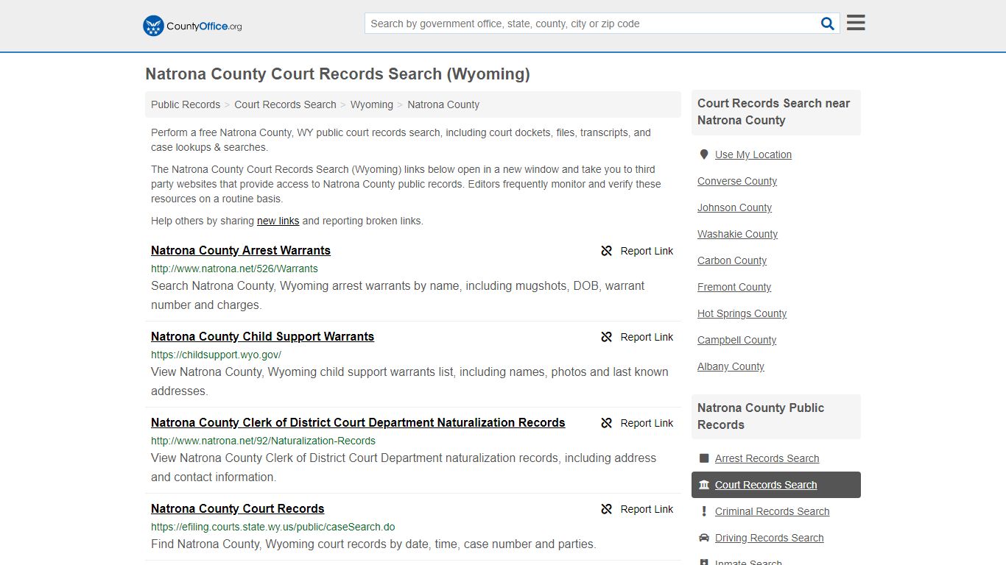
Task: Open Natrona County Arrest Warrants title
Action: tap(241, 250)
